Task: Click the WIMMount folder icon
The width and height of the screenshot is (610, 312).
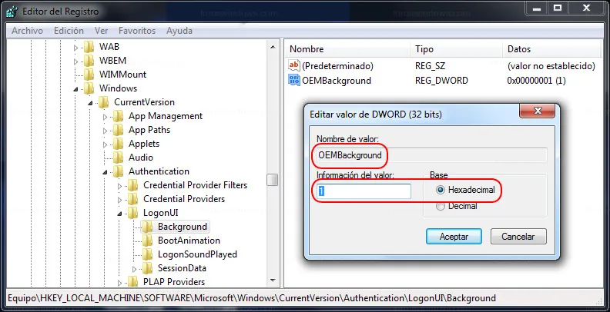Action: tap(89, 75)
